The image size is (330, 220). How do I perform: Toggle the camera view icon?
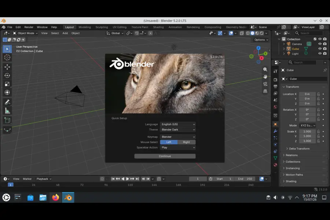[265, 84]
